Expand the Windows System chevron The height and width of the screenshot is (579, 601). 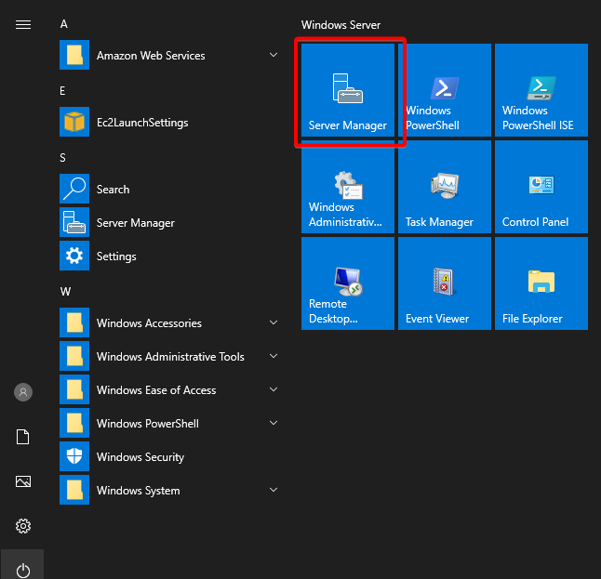pyautogui.click(x=274, y=490)
